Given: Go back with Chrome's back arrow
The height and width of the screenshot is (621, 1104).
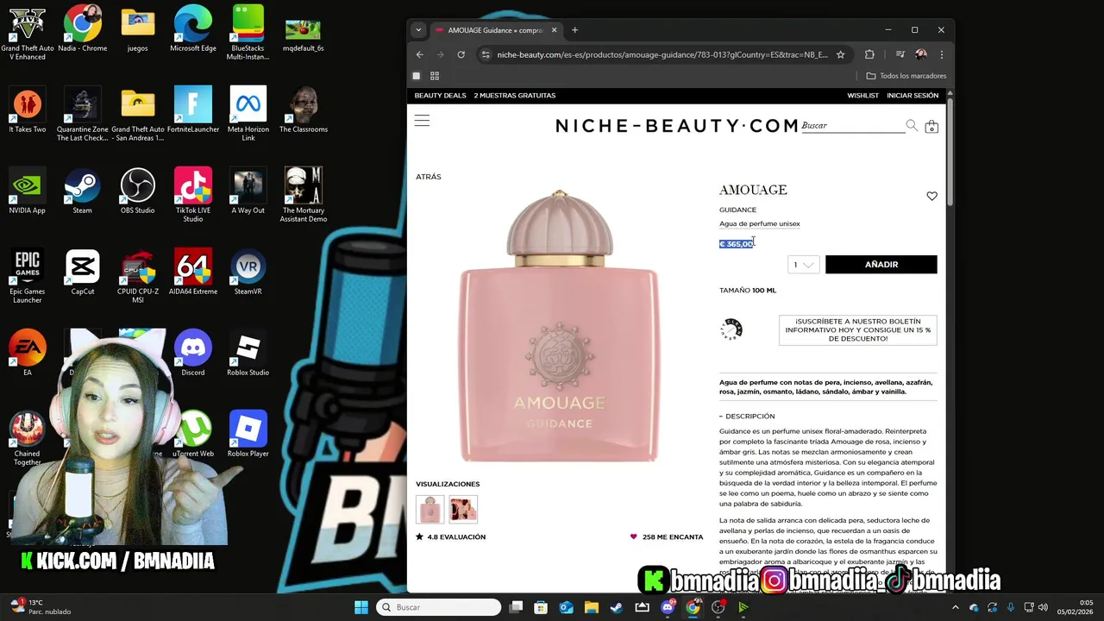Looking at the screenshot, I should [x=420, y=54].
